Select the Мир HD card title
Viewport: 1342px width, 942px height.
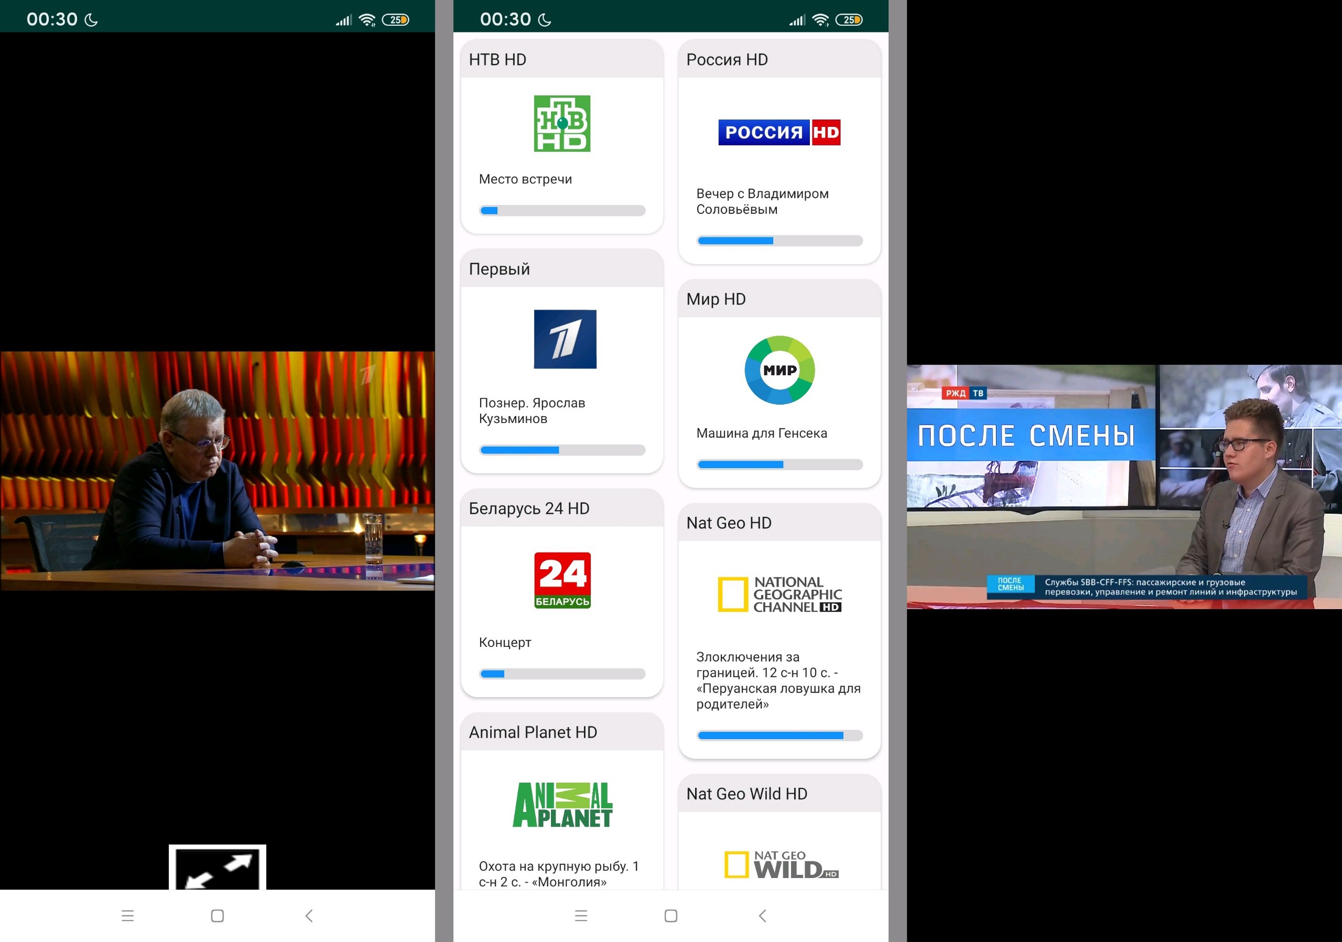pos(716,299)
